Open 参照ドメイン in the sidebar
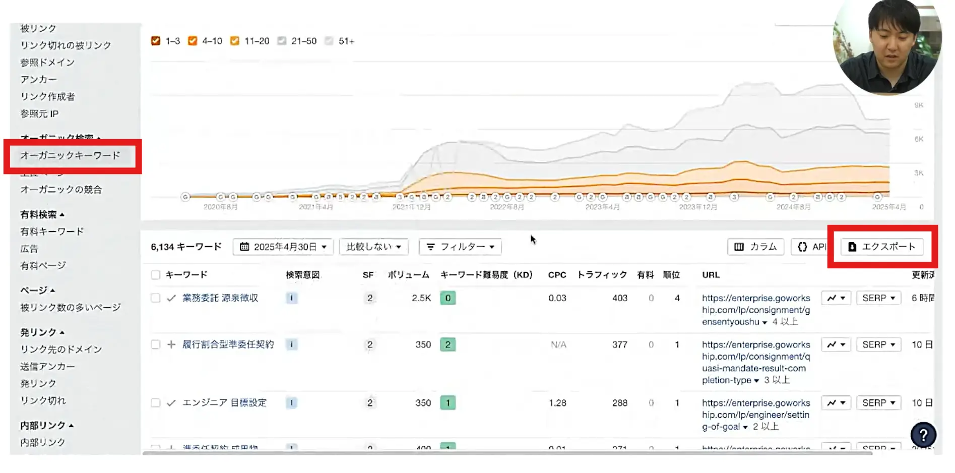 [x=47, y=63]
